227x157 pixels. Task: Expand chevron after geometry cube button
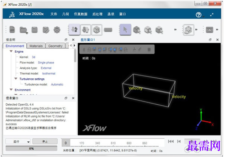(196, 30)
